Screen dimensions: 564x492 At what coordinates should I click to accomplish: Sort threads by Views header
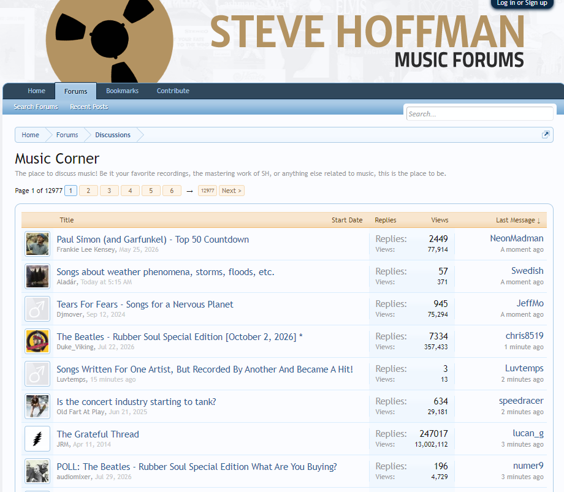click(440, 220)
